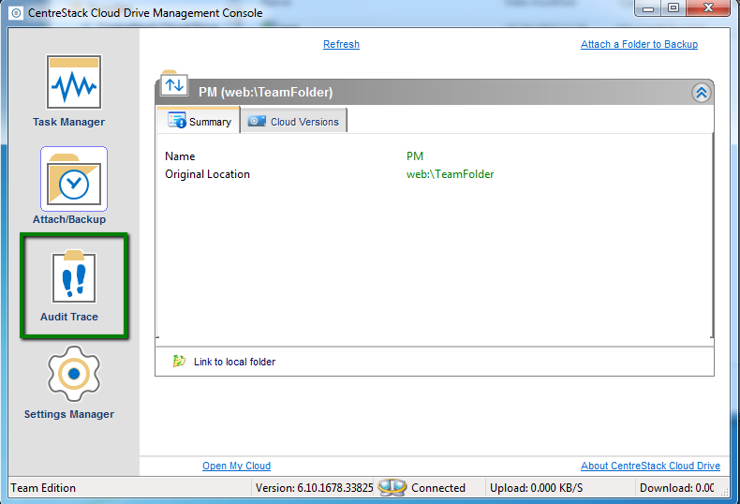Click the Upload: 0.000 KB/S status entry
Image resolution: width=740 pixels, height=504 pixels.
pos(536,488)
